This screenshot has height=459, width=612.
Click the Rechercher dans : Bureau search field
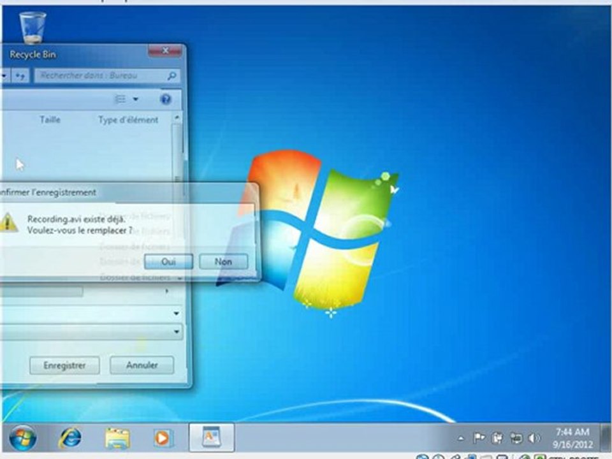(x=107, y=75)
